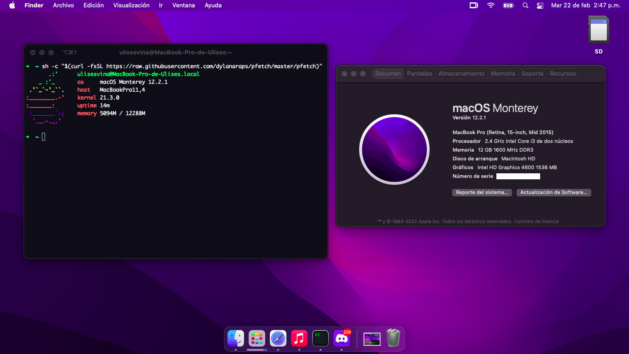Click the Gráficos Intel HD Graphics line
Screen dimensions: 629x354
[505, 167]
